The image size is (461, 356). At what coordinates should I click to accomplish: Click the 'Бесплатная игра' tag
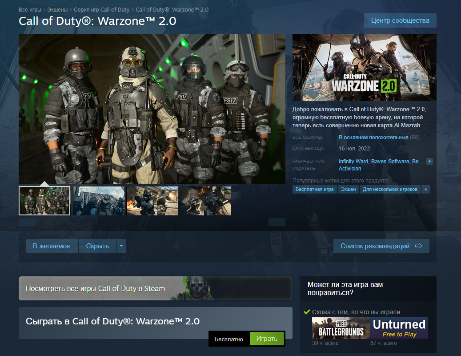pos(314,189)
